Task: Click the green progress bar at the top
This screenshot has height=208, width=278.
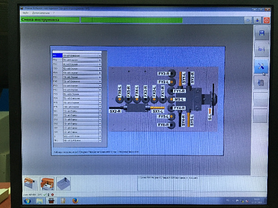Action: pyautogui.click(x=132, y=20)
